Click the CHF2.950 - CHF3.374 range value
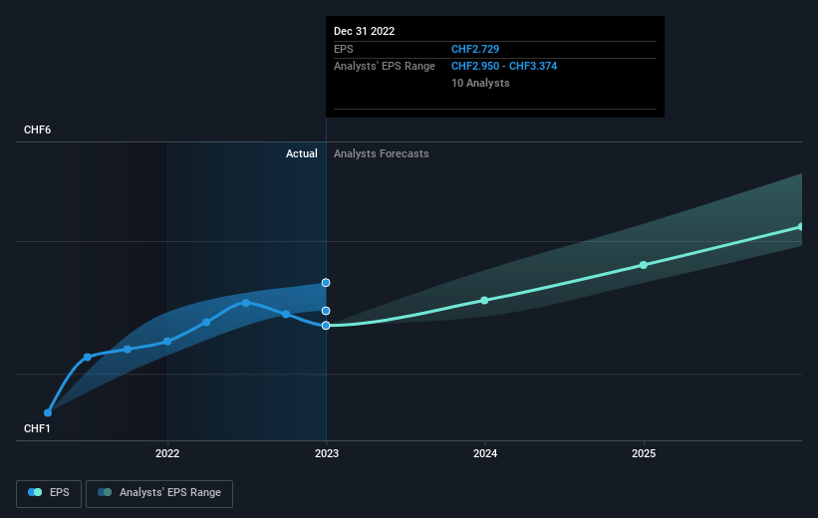 (504, 67)
